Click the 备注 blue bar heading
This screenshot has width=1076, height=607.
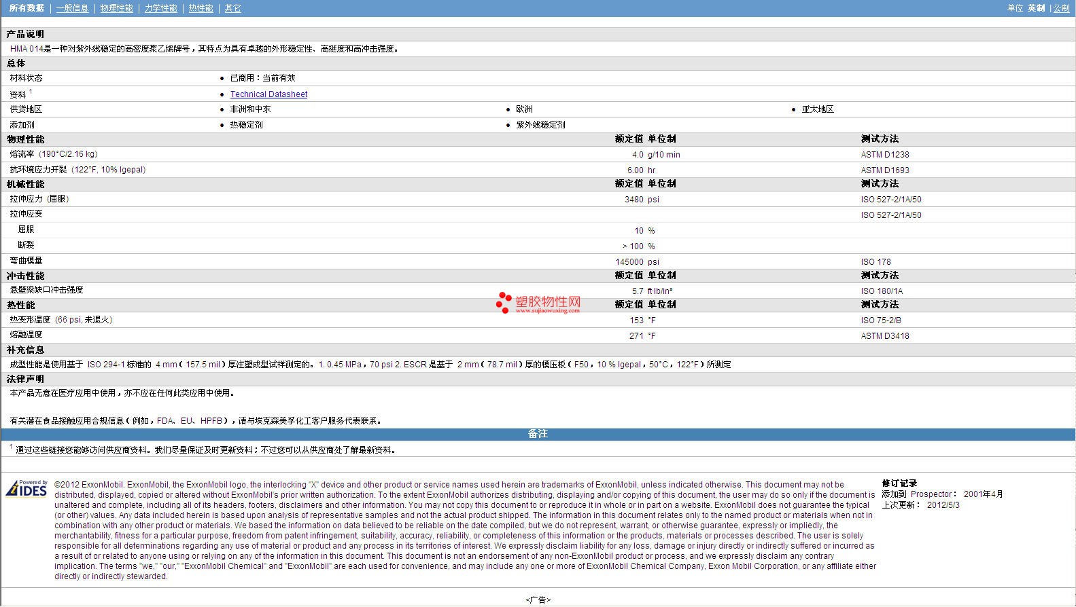pyautogui.click(x=538, y=434)
